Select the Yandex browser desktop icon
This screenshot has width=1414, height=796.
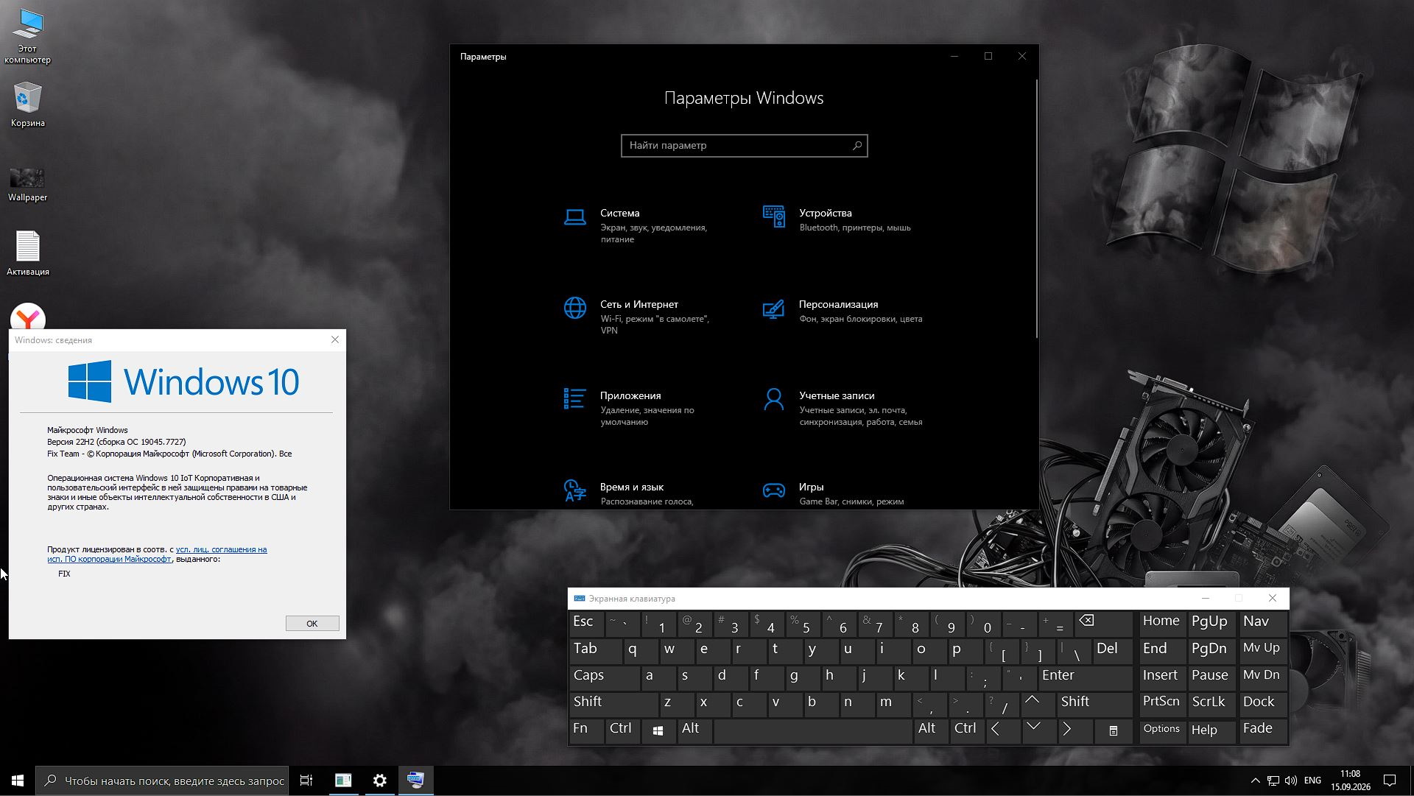pos(28,317)
